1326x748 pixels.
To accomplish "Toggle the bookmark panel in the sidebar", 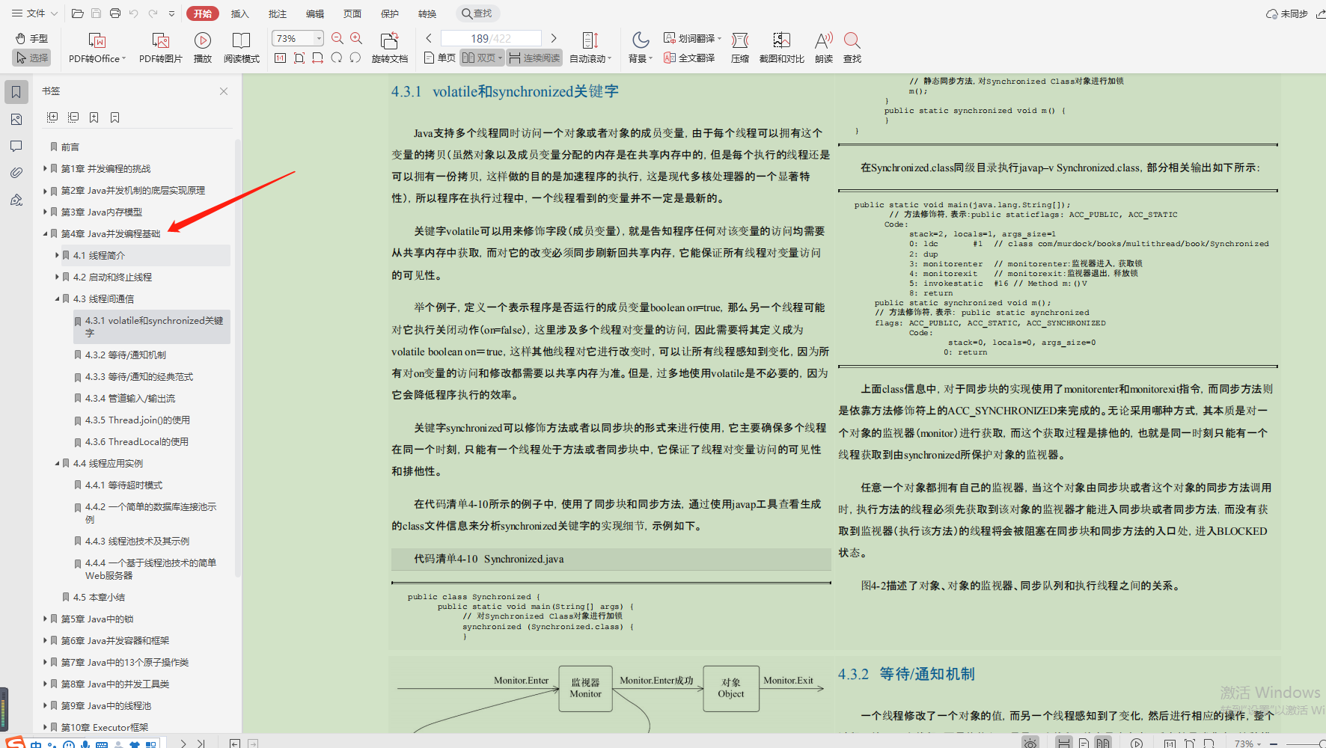I will [16, 92].
